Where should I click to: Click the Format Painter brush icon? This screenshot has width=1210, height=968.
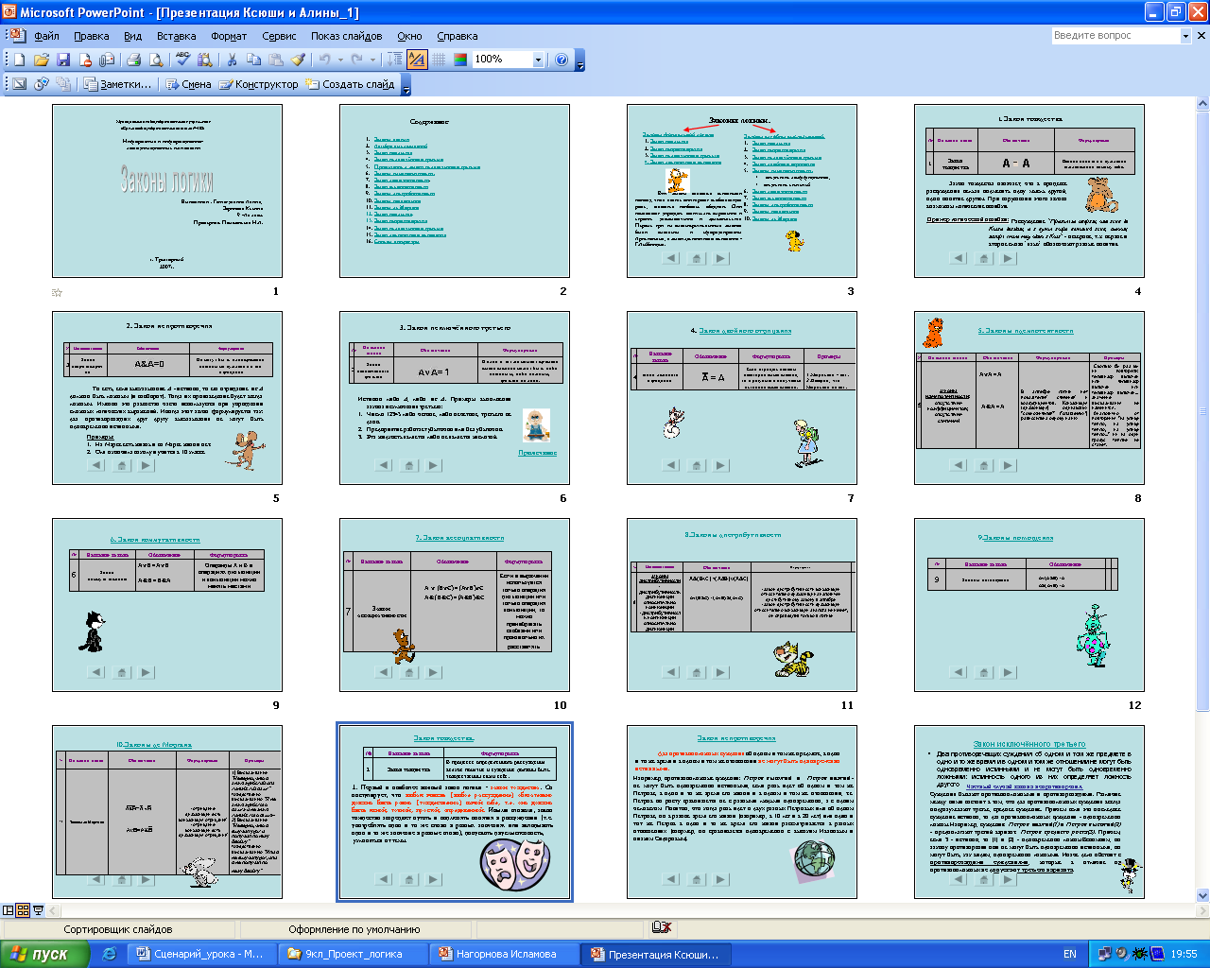click(x=298, y=60)
